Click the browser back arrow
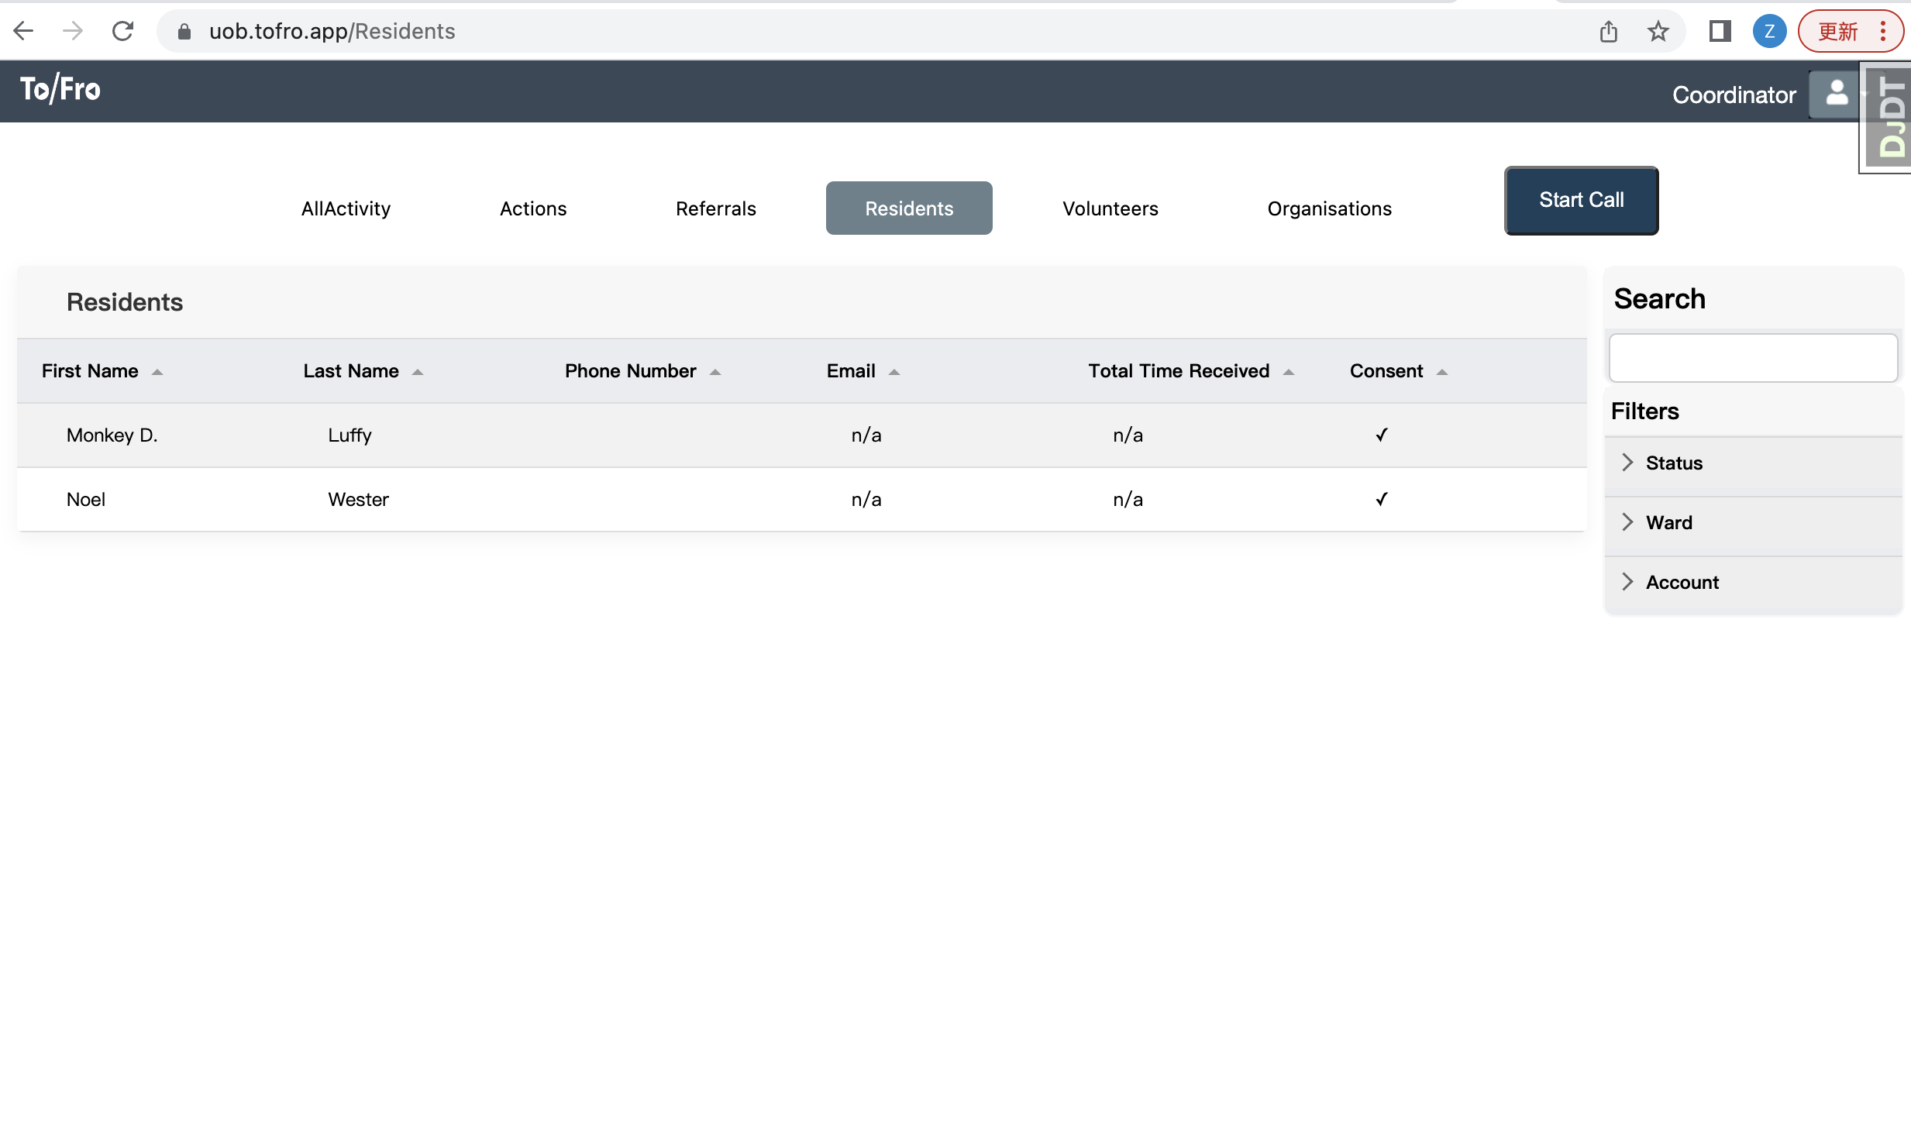 point(24,31)
